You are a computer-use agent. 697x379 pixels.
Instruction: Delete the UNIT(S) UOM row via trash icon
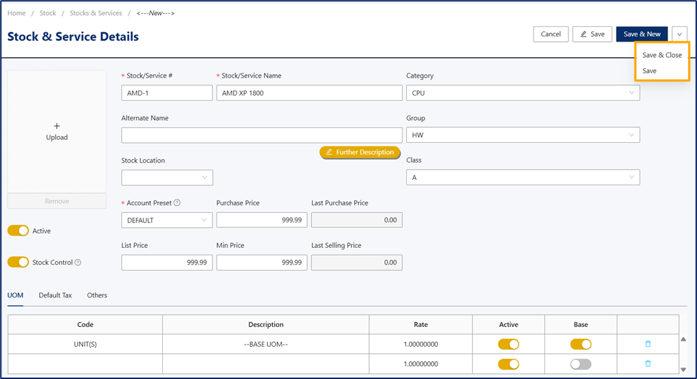click(648, 344)
